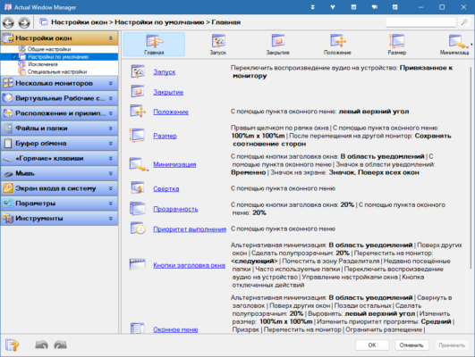Click the Размер icon in the list

(137, 135)
